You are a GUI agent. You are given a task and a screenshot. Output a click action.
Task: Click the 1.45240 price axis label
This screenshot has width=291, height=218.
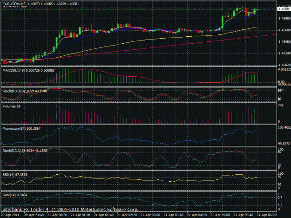284,53
